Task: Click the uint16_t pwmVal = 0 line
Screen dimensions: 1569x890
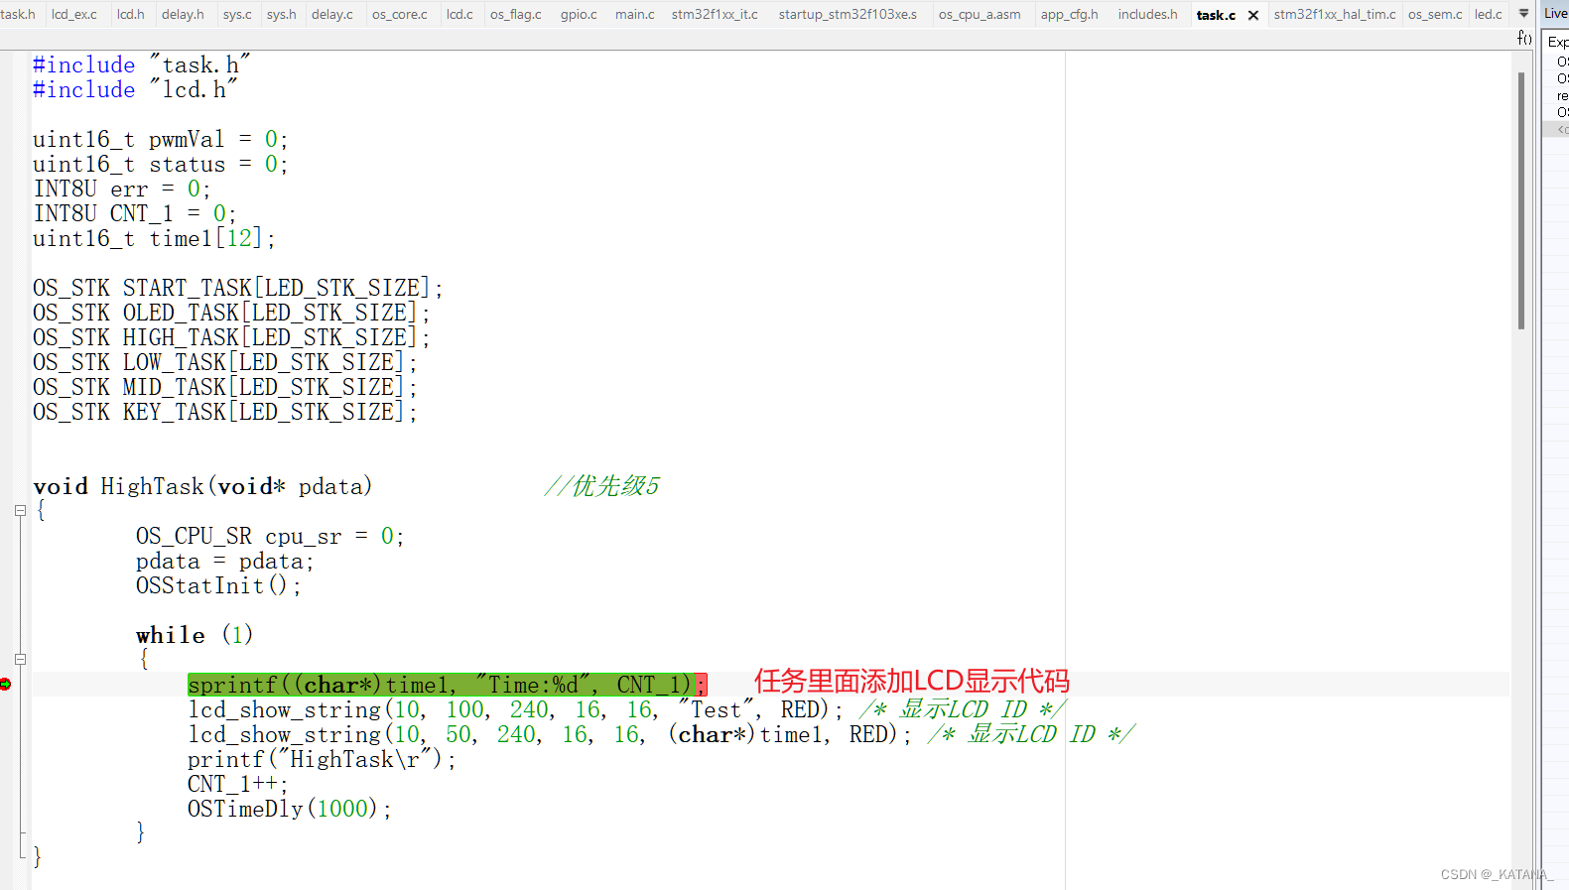Action: pyautogui.click(x=160, y=139)
